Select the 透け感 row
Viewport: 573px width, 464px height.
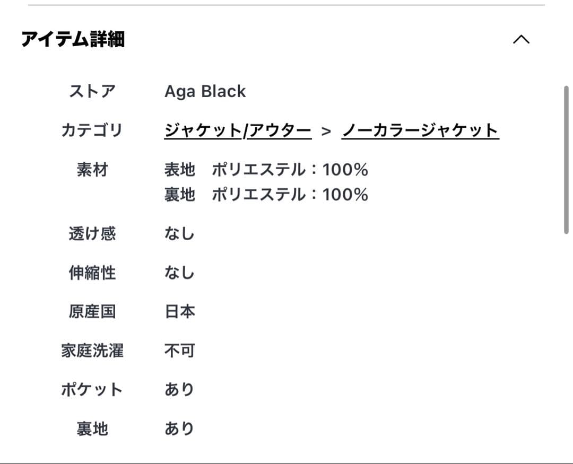(x=93, y=233)
